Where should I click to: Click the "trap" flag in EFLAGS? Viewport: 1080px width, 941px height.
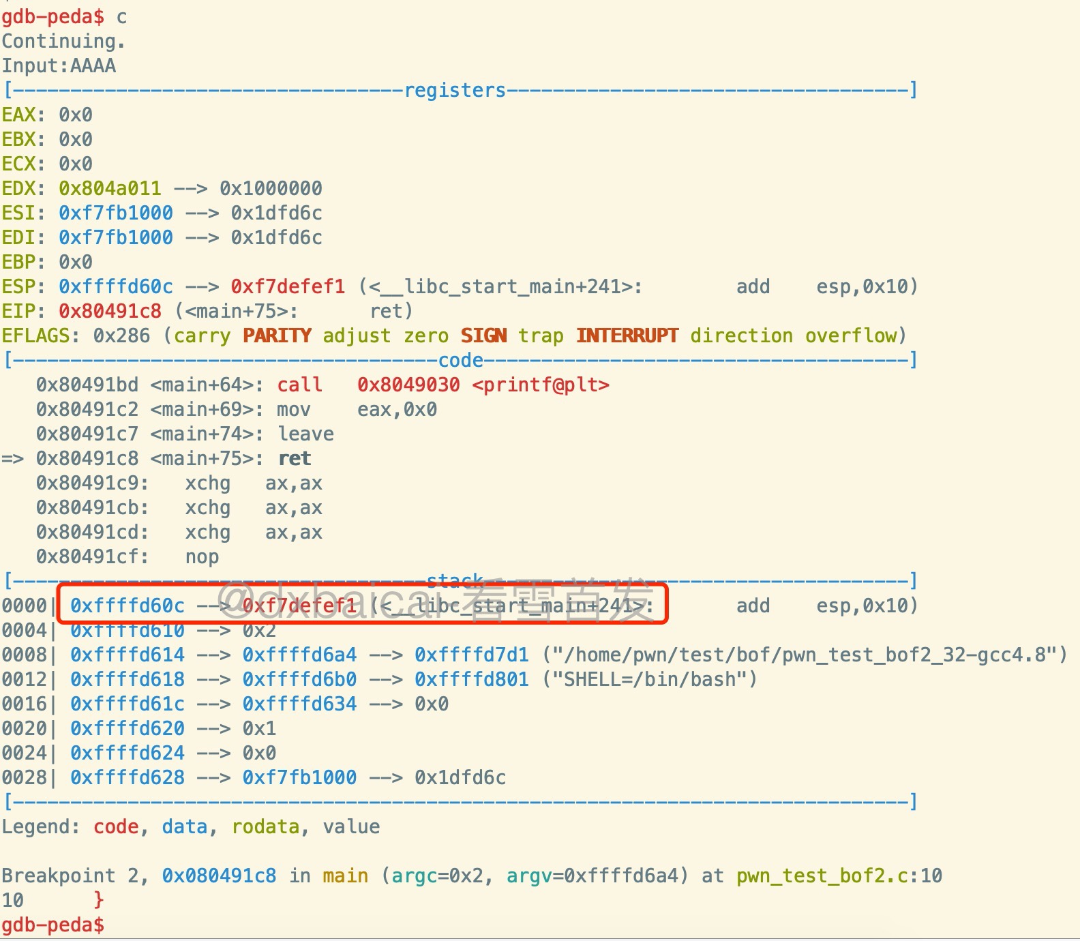tap(541, 336)
